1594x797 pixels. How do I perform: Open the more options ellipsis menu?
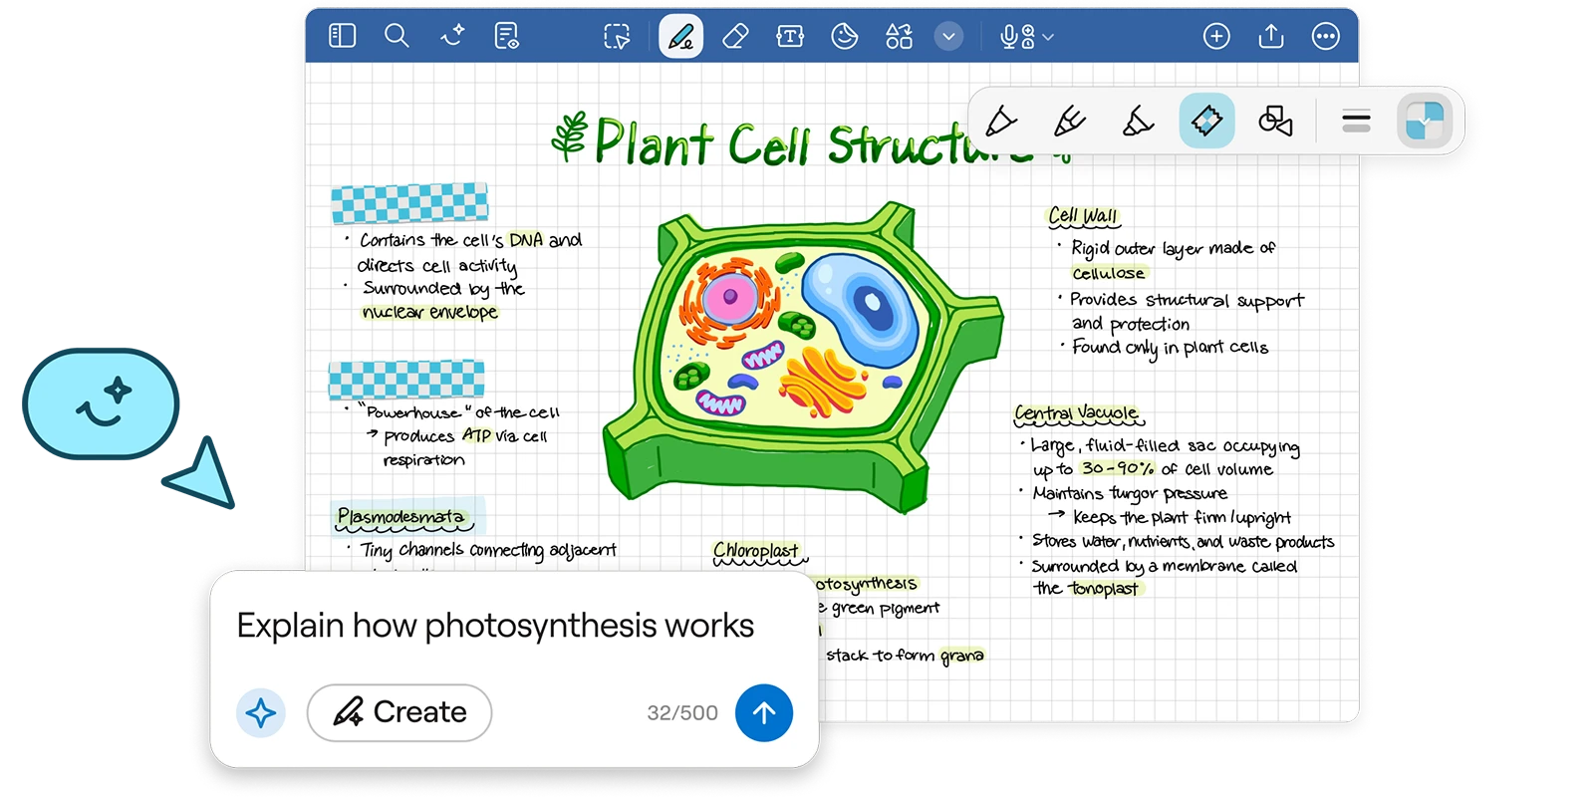(x=1326, y=37)
